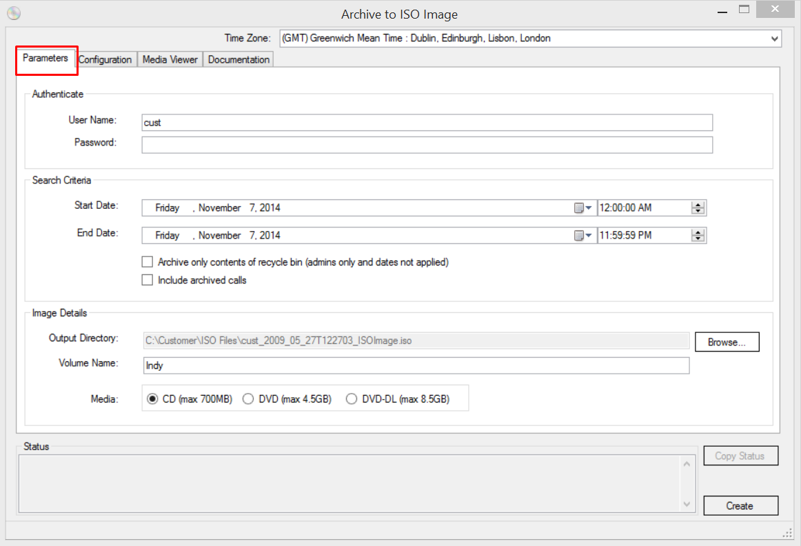The width and height of the screenshot is (801, 546).
Task: Click the End Date time spinner arrows
Action: pos(698,236)
